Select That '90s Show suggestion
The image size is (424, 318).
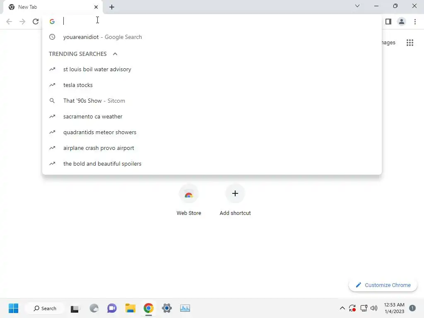pyautogui.click(x=212, y=101)
